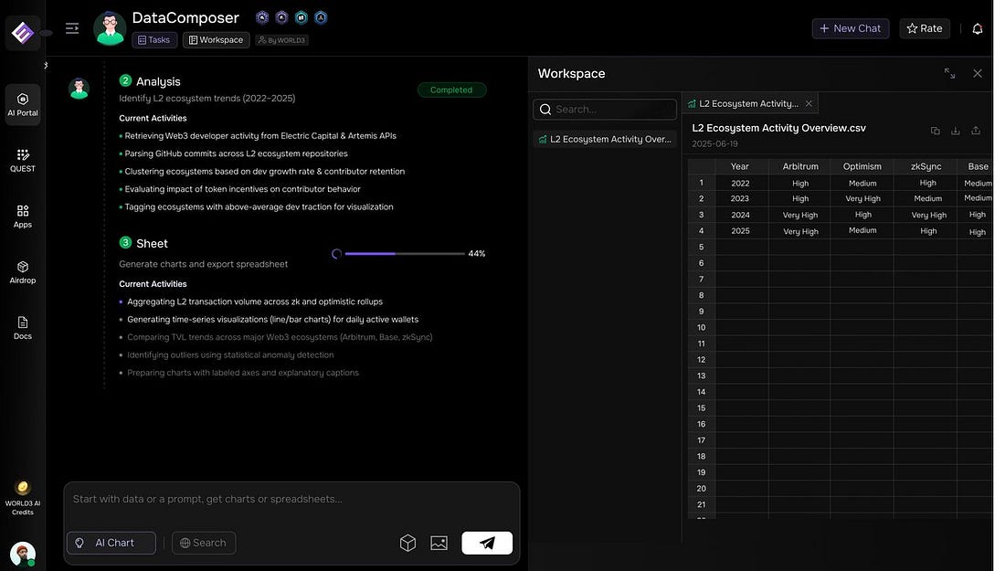Expand the small chevron beside the left sidebar
This screenshot has width=1005, height=571.
point(46,65)
